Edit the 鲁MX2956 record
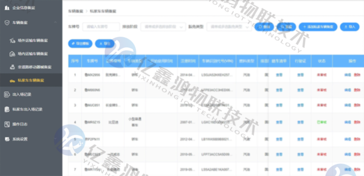 pos(347,75)
